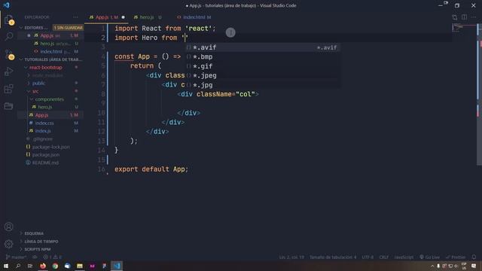This screenshot has width=482, height=271.
Task: Open Task View on the taskbar
Action: point(30,266)
